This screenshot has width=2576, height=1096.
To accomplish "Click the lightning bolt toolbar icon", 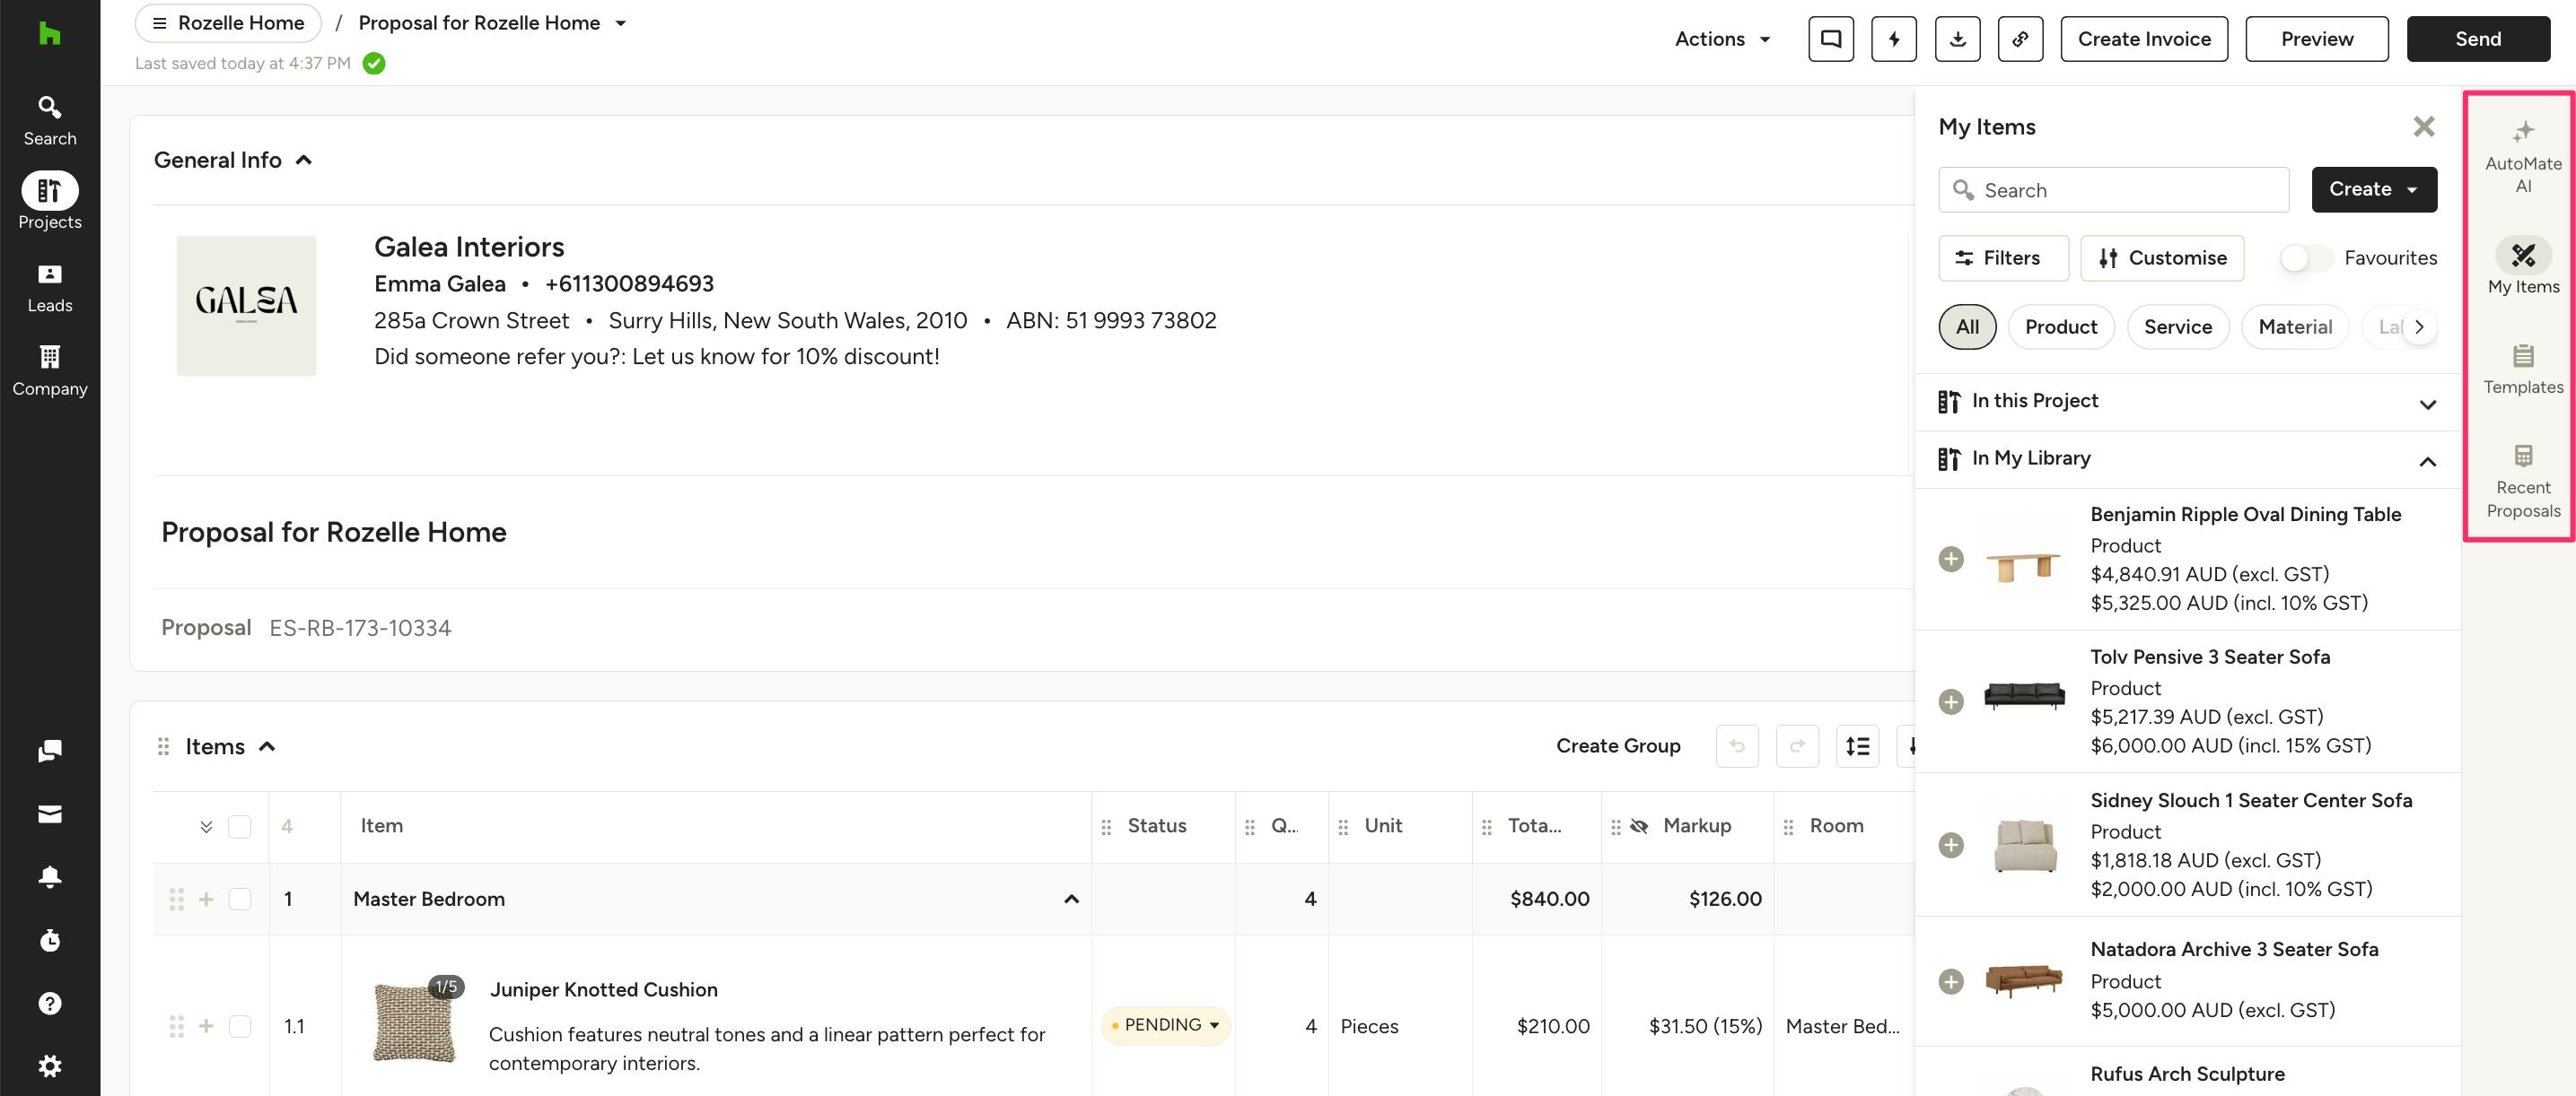I will point(1893,39).
